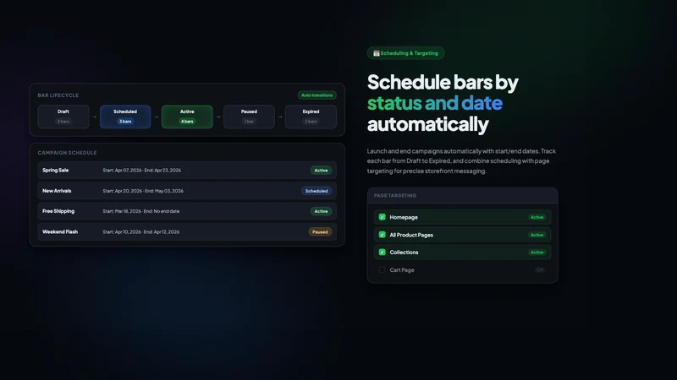Select the Expired lifecycle stage card
The image size is (677, 380).
tap(311, 117)
